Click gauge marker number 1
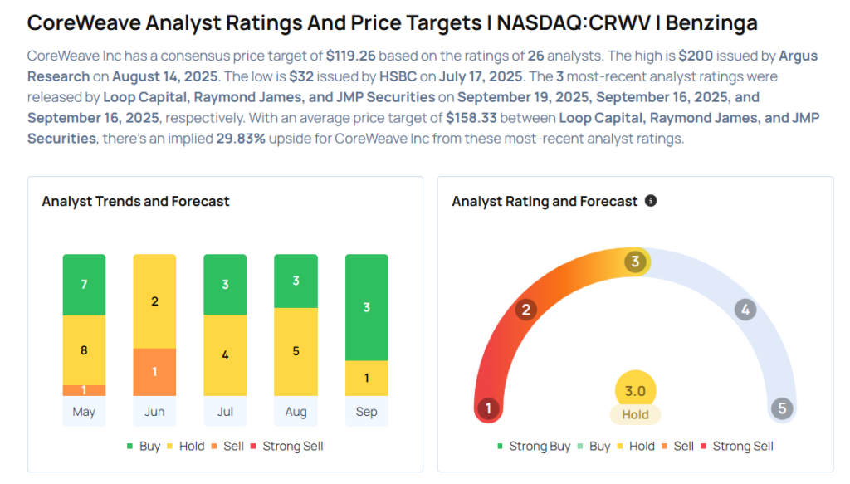 pos(489,408)
